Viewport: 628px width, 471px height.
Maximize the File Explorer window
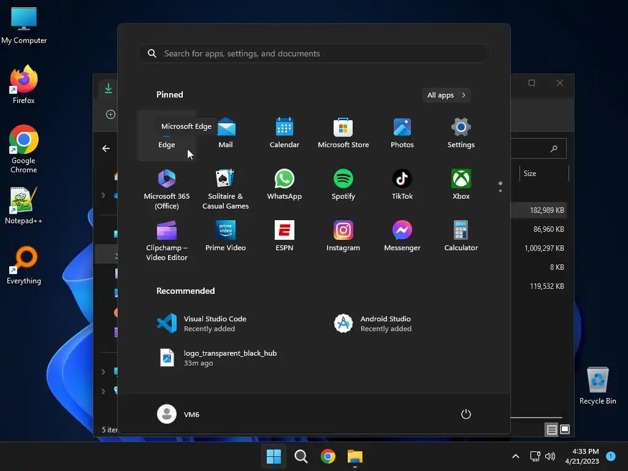click(532, 83)
